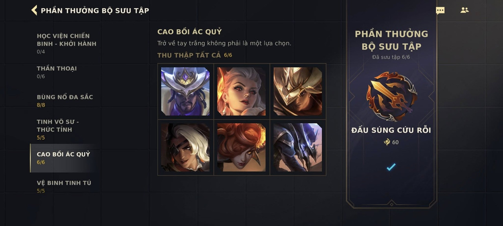Open the chat speech bubble icon
This screenshot has height=226, width=503.
coord(440,11)
